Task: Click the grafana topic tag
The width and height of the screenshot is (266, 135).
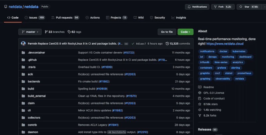Action: (221, 68)
